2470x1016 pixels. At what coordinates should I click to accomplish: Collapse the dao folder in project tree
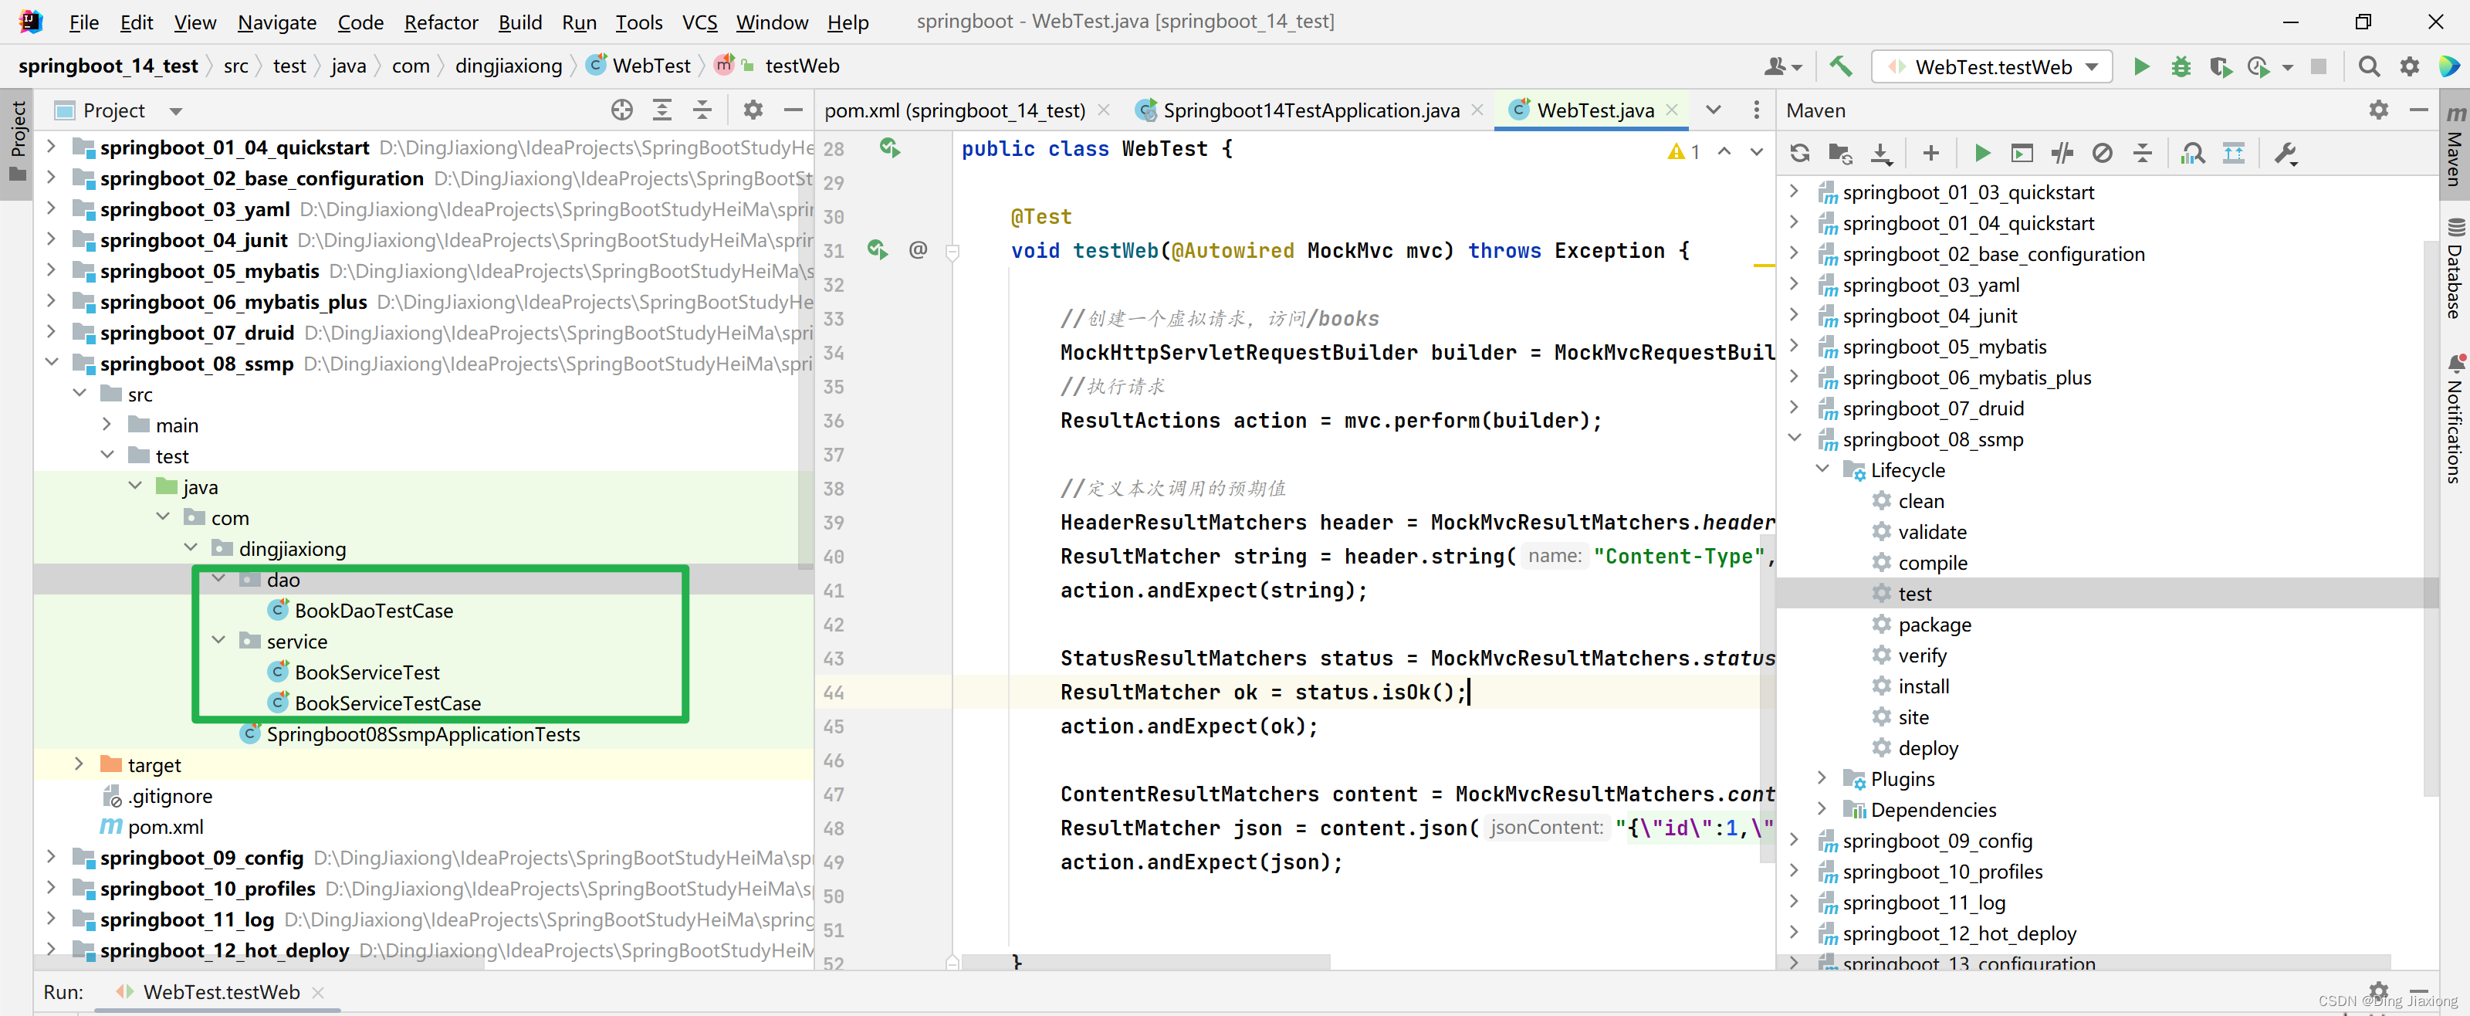pyautogui.click(x=218, y=578)
